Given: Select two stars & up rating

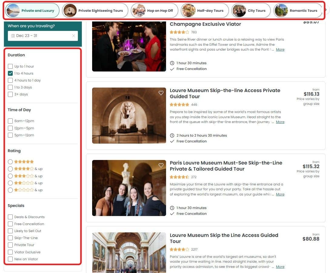Looking at the screenshot, I should click(x=10, y=183).
